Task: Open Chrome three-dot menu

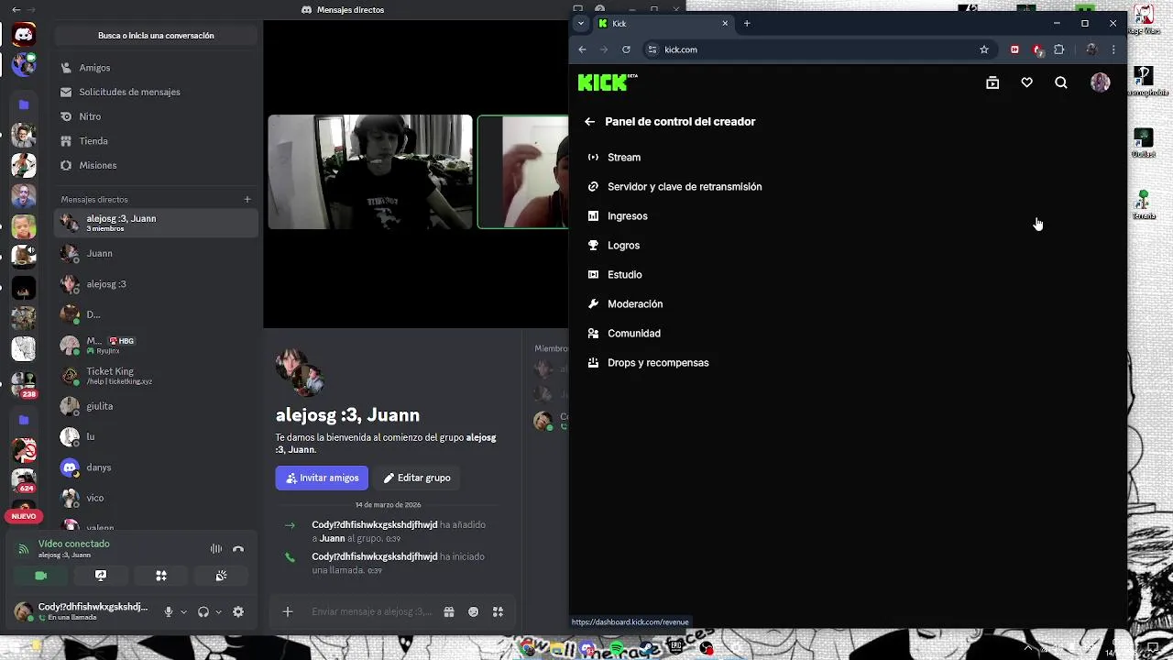Action: pyautogui.click(x=1113, y=49)
